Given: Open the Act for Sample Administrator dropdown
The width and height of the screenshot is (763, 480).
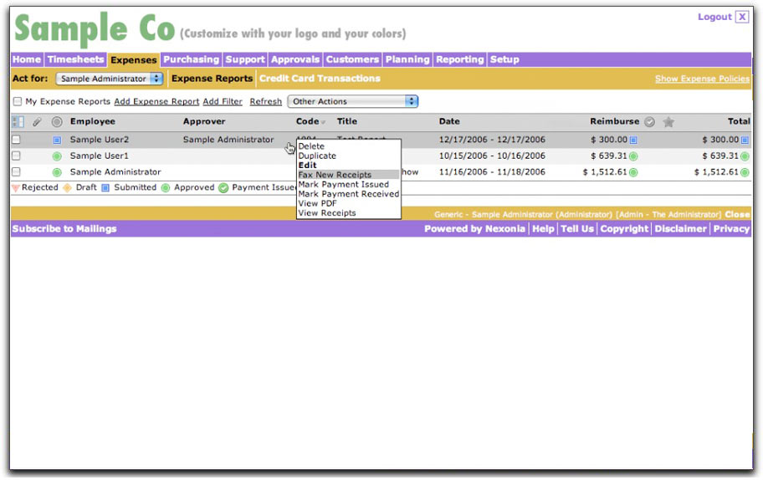Looking at the screenshot, I should click(x=109, y=79).
